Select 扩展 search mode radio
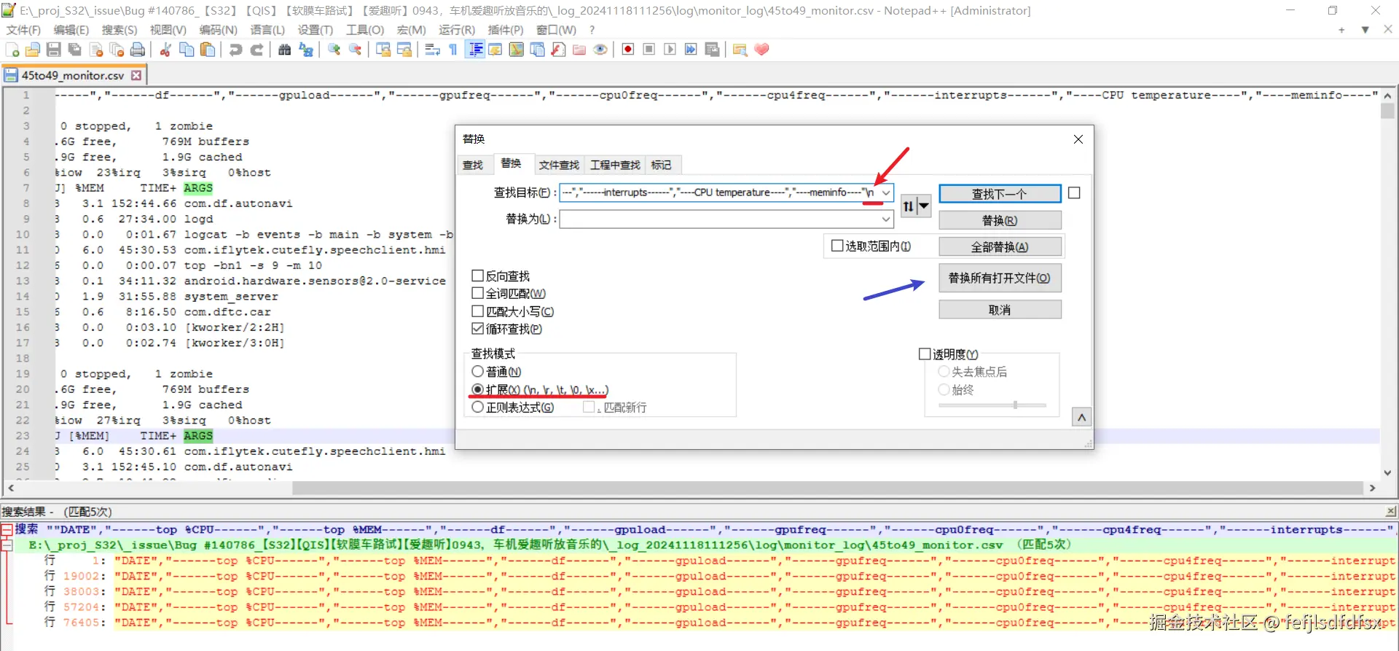The height and width of the screenshot is (651, 1399). click(x=478, y=389)
